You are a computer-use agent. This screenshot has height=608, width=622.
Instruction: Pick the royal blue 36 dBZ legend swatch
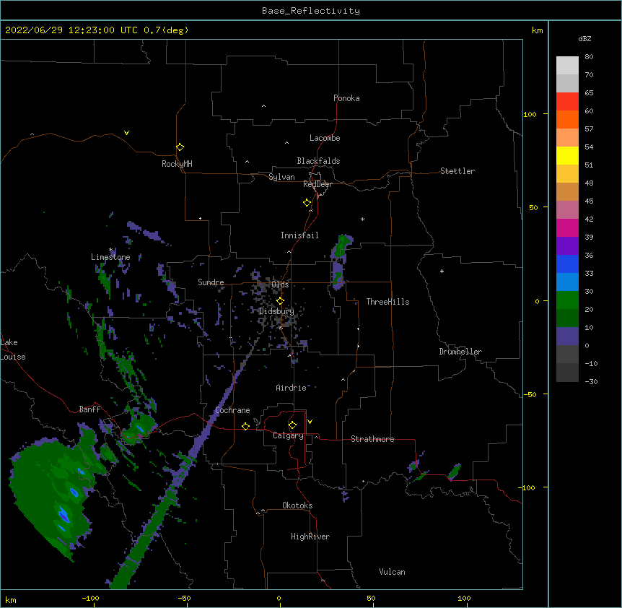pyautogui.click(x=567, y=264)
